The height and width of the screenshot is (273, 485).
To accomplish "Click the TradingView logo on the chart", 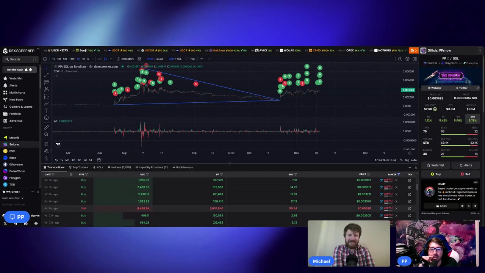I will 58,144.
